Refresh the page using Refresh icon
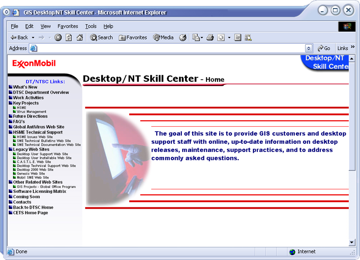The height and width of the screenshot is (260, 360). [x=69, y=37]
